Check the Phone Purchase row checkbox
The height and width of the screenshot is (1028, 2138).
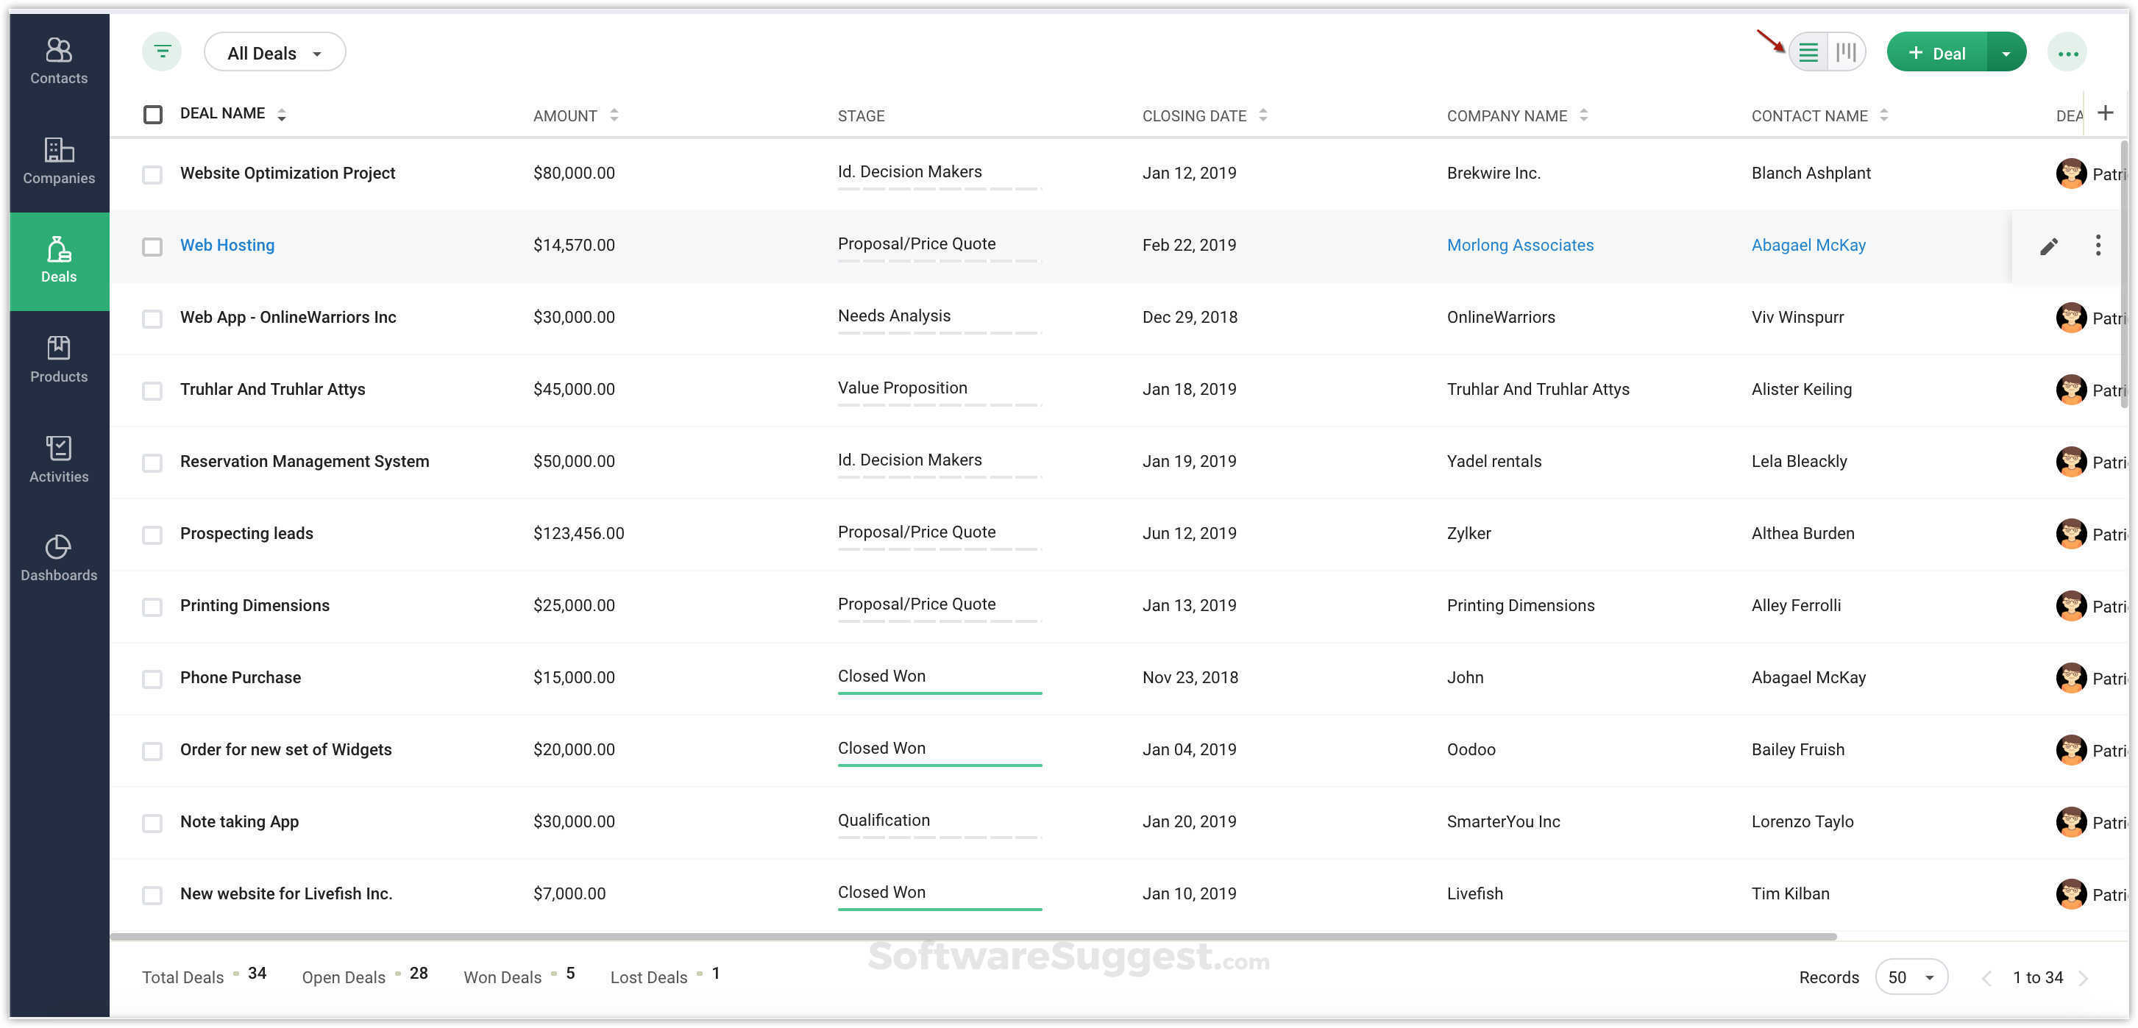(153, 679)
